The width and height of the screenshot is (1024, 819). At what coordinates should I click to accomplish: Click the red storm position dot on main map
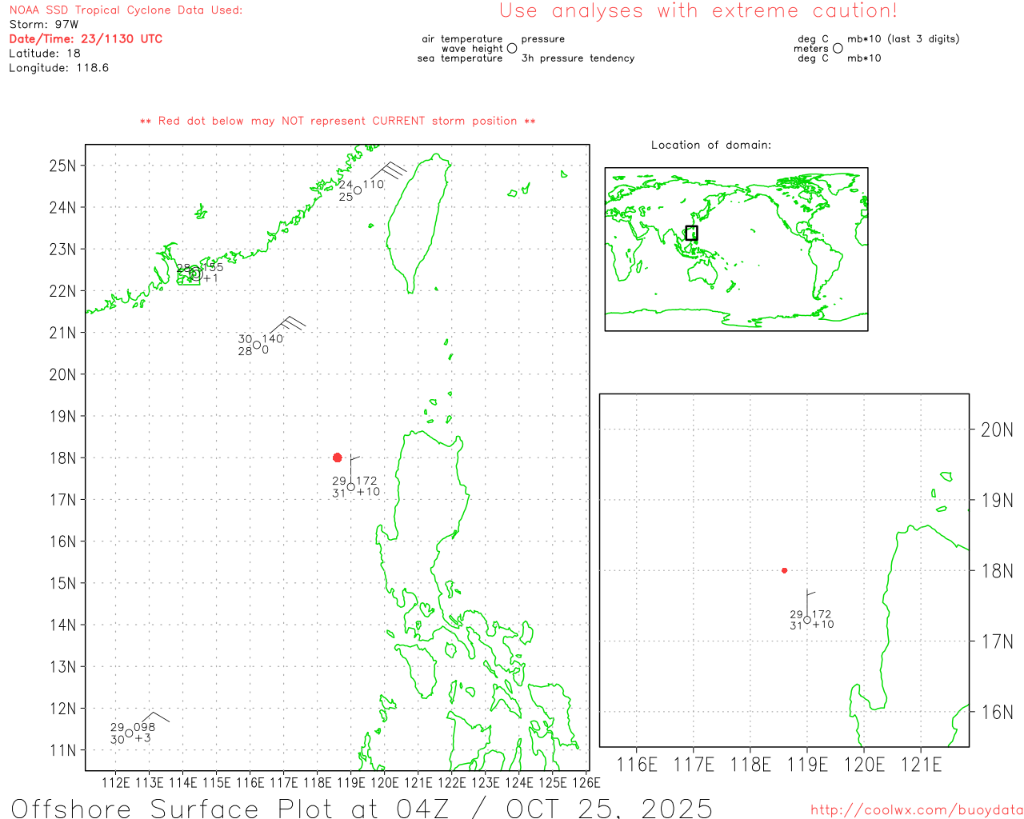(x=338, y=457)
